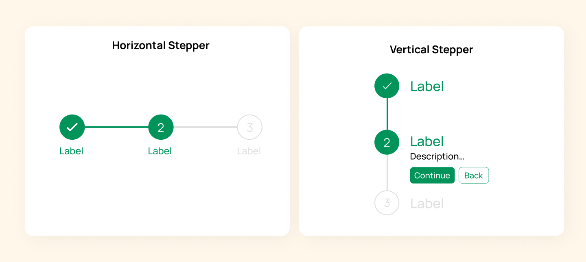Image resolution: width=586 pixels, height=262 pixels.
Task: Click the checkmark icon inside the first vertical step
Action: click(387, 86)
